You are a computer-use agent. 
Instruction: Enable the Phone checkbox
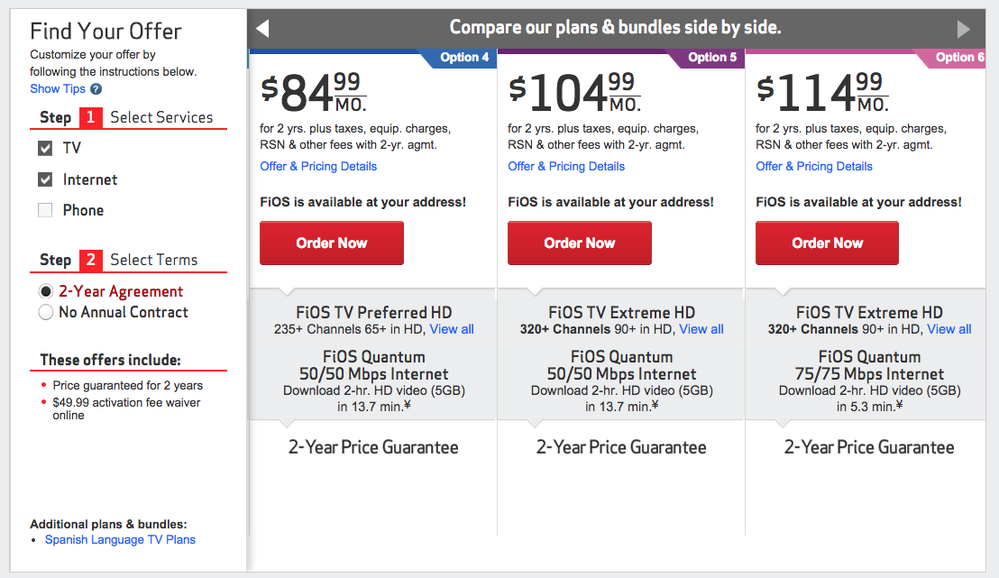pyautogui.click(x=45, y=209)
